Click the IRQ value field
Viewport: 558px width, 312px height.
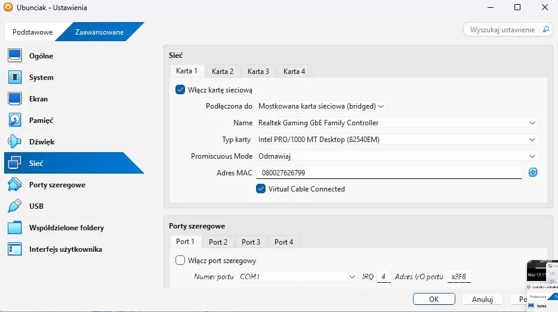(384, 276)
